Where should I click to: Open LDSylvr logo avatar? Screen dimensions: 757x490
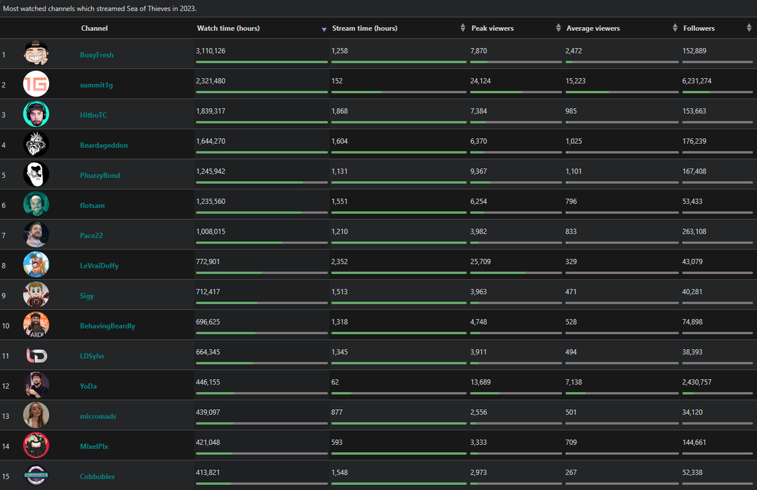tap(36, 356)
